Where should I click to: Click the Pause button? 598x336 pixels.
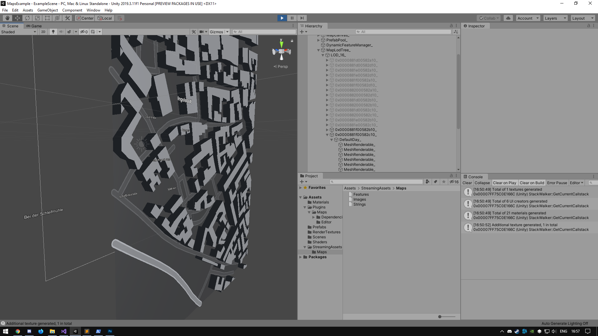[292, 18]
